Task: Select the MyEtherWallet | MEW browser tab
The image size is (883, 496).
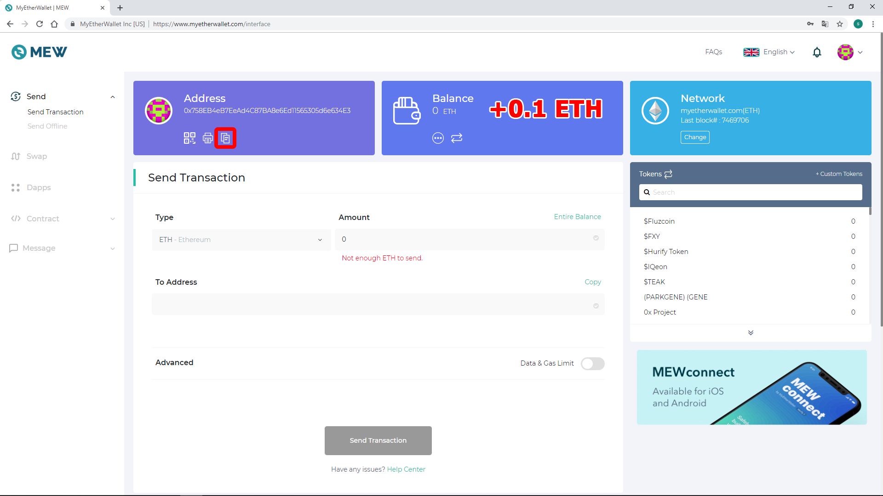Action: 55,8
